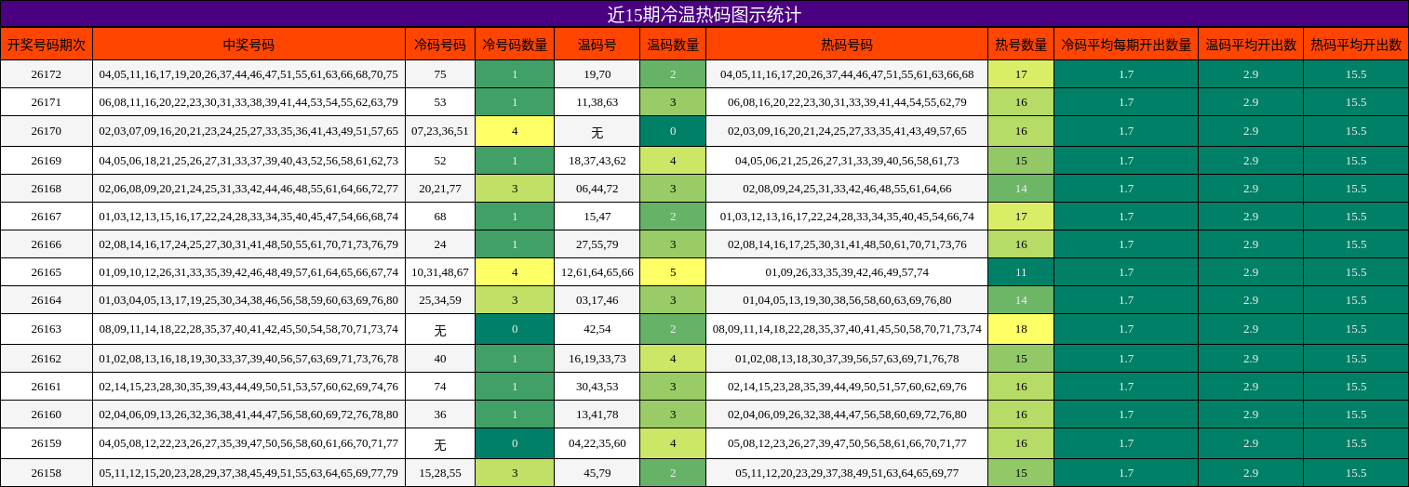Select the 开奖号码期次 column header
The height and width of the screenshot is (487, 1409).
47,44
